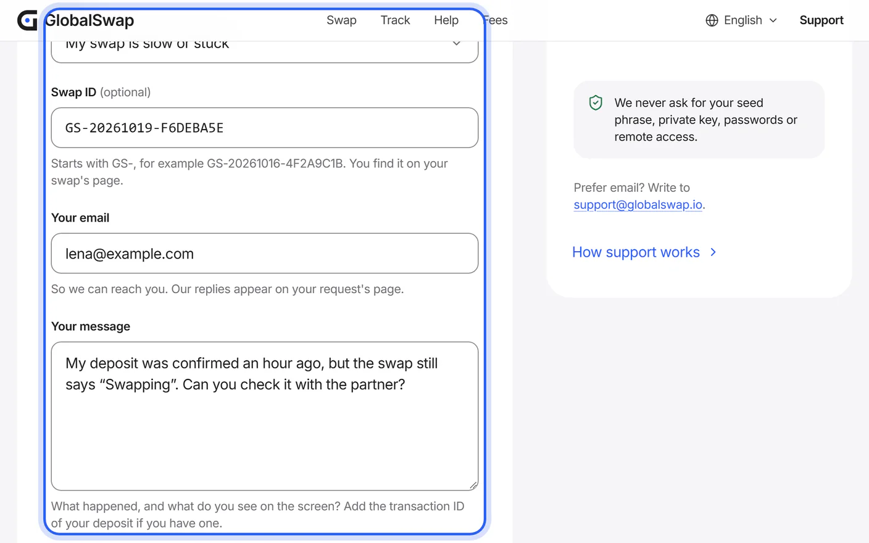
Task: Open the Help menu item
Action: pyautogui.click(x=446, y=20)
